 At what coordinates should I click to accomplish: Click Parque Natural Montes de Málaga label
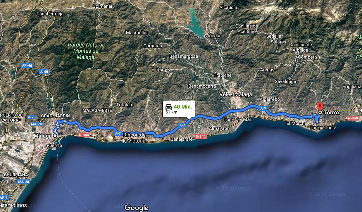point(86,51)
